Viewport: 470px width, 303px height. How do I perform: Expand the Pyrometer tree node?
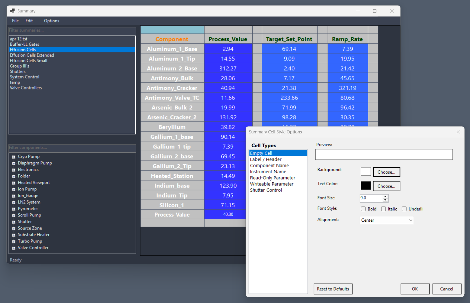(14, 209)
